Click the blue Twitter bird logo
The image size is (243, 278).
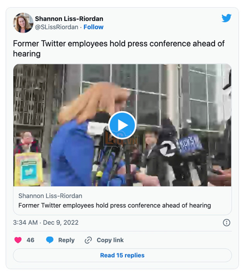226,18
